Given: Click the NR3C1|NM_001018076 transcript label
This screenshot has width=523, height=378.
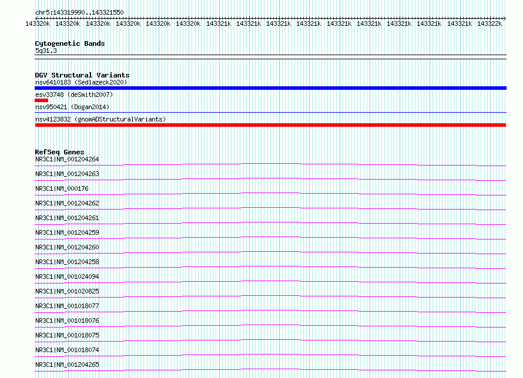Looking at the screenshot, I should tap(67, 320).
